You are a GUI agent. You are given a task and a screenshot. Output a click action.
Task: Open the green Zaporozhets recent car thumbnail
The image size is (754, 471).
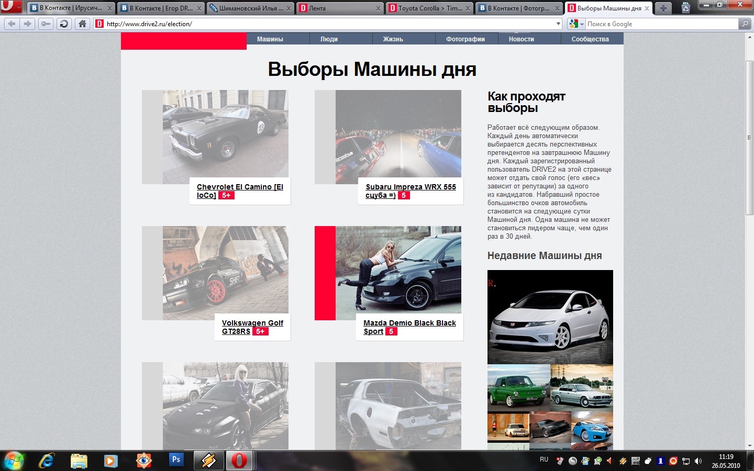[519, 388]
